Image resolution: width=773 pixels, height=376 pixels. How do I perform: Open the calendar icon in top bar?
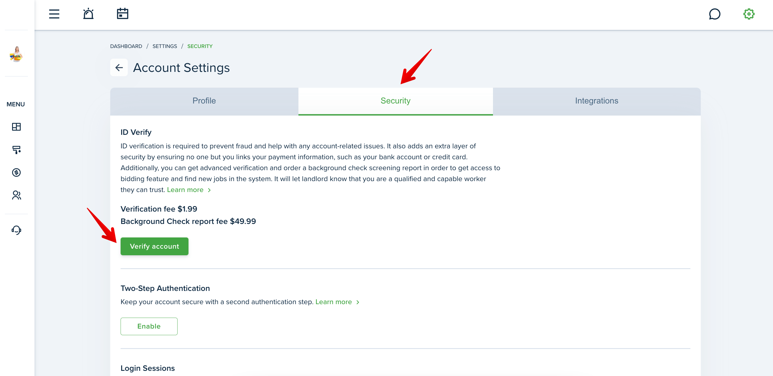[122, 14]
